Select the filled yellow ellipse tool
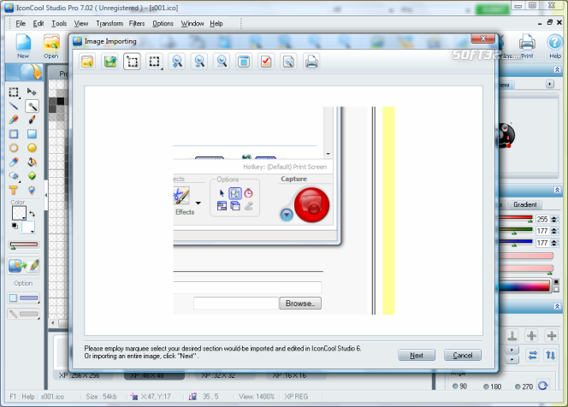568x407 pixels. click(x=32, y=148)
